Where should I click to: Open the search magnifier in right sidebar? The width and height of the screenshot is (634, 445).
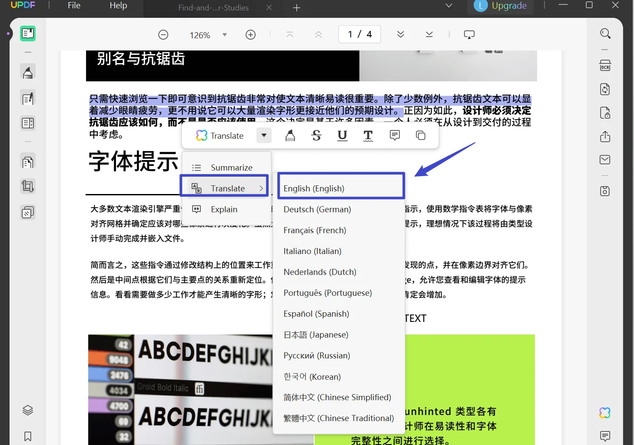coord(605,33)
